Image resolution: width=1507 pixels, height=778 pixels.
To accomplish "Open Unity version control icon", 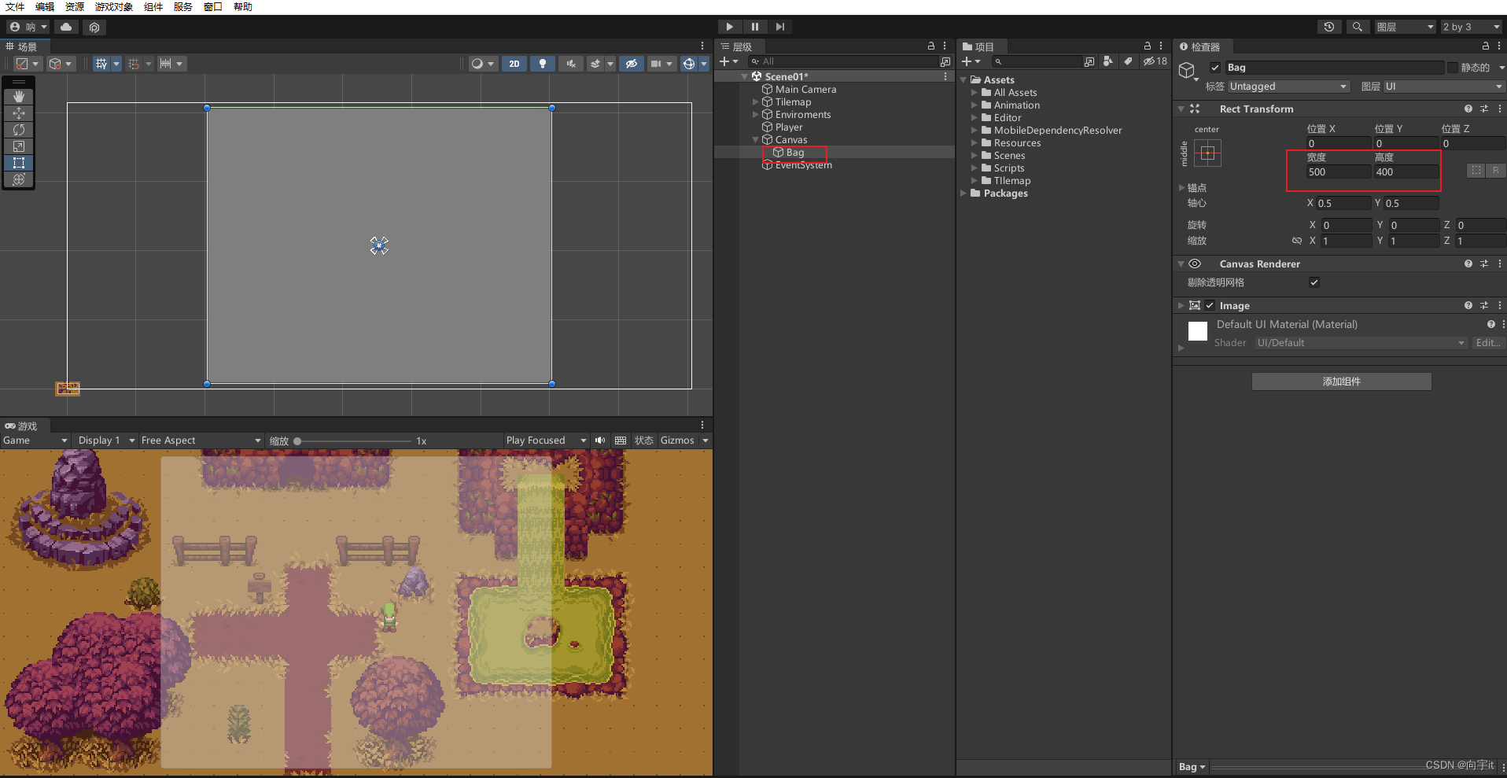I will coord(94,28).
